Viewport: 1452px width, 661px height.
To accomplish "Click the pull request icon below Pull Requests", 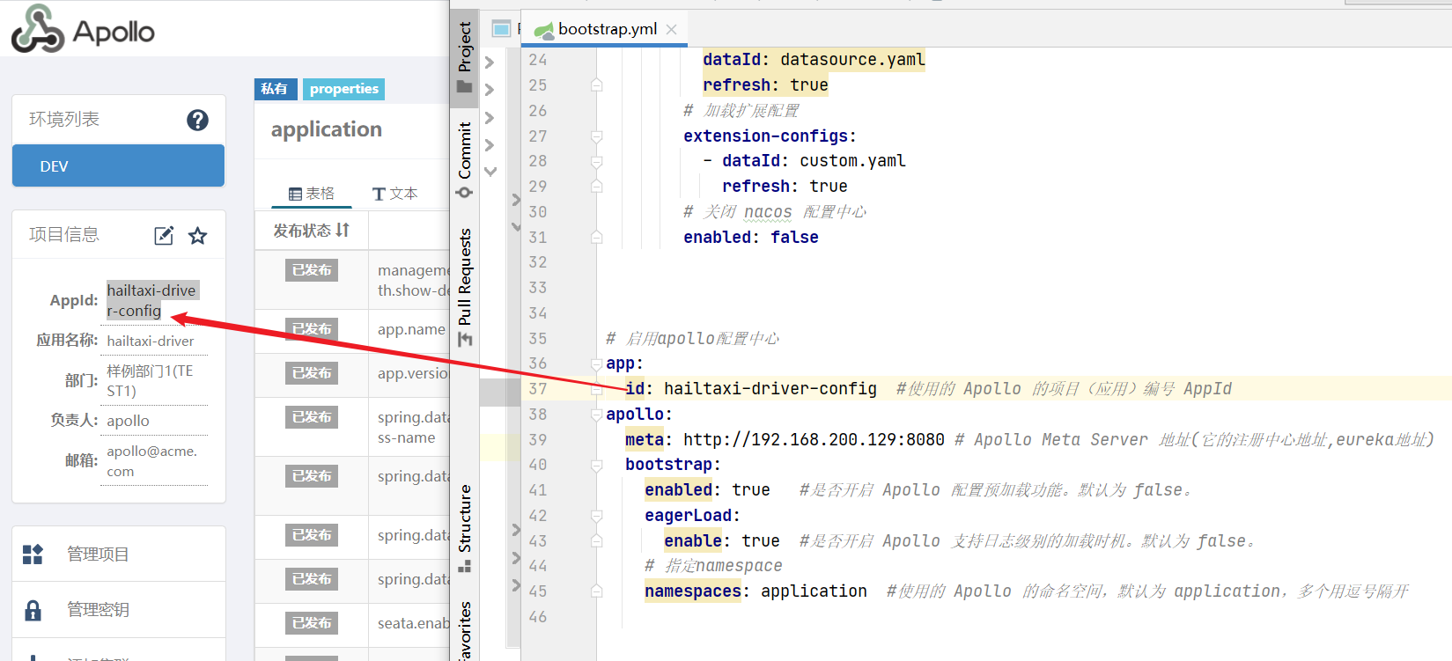I will tap(464, 339).
